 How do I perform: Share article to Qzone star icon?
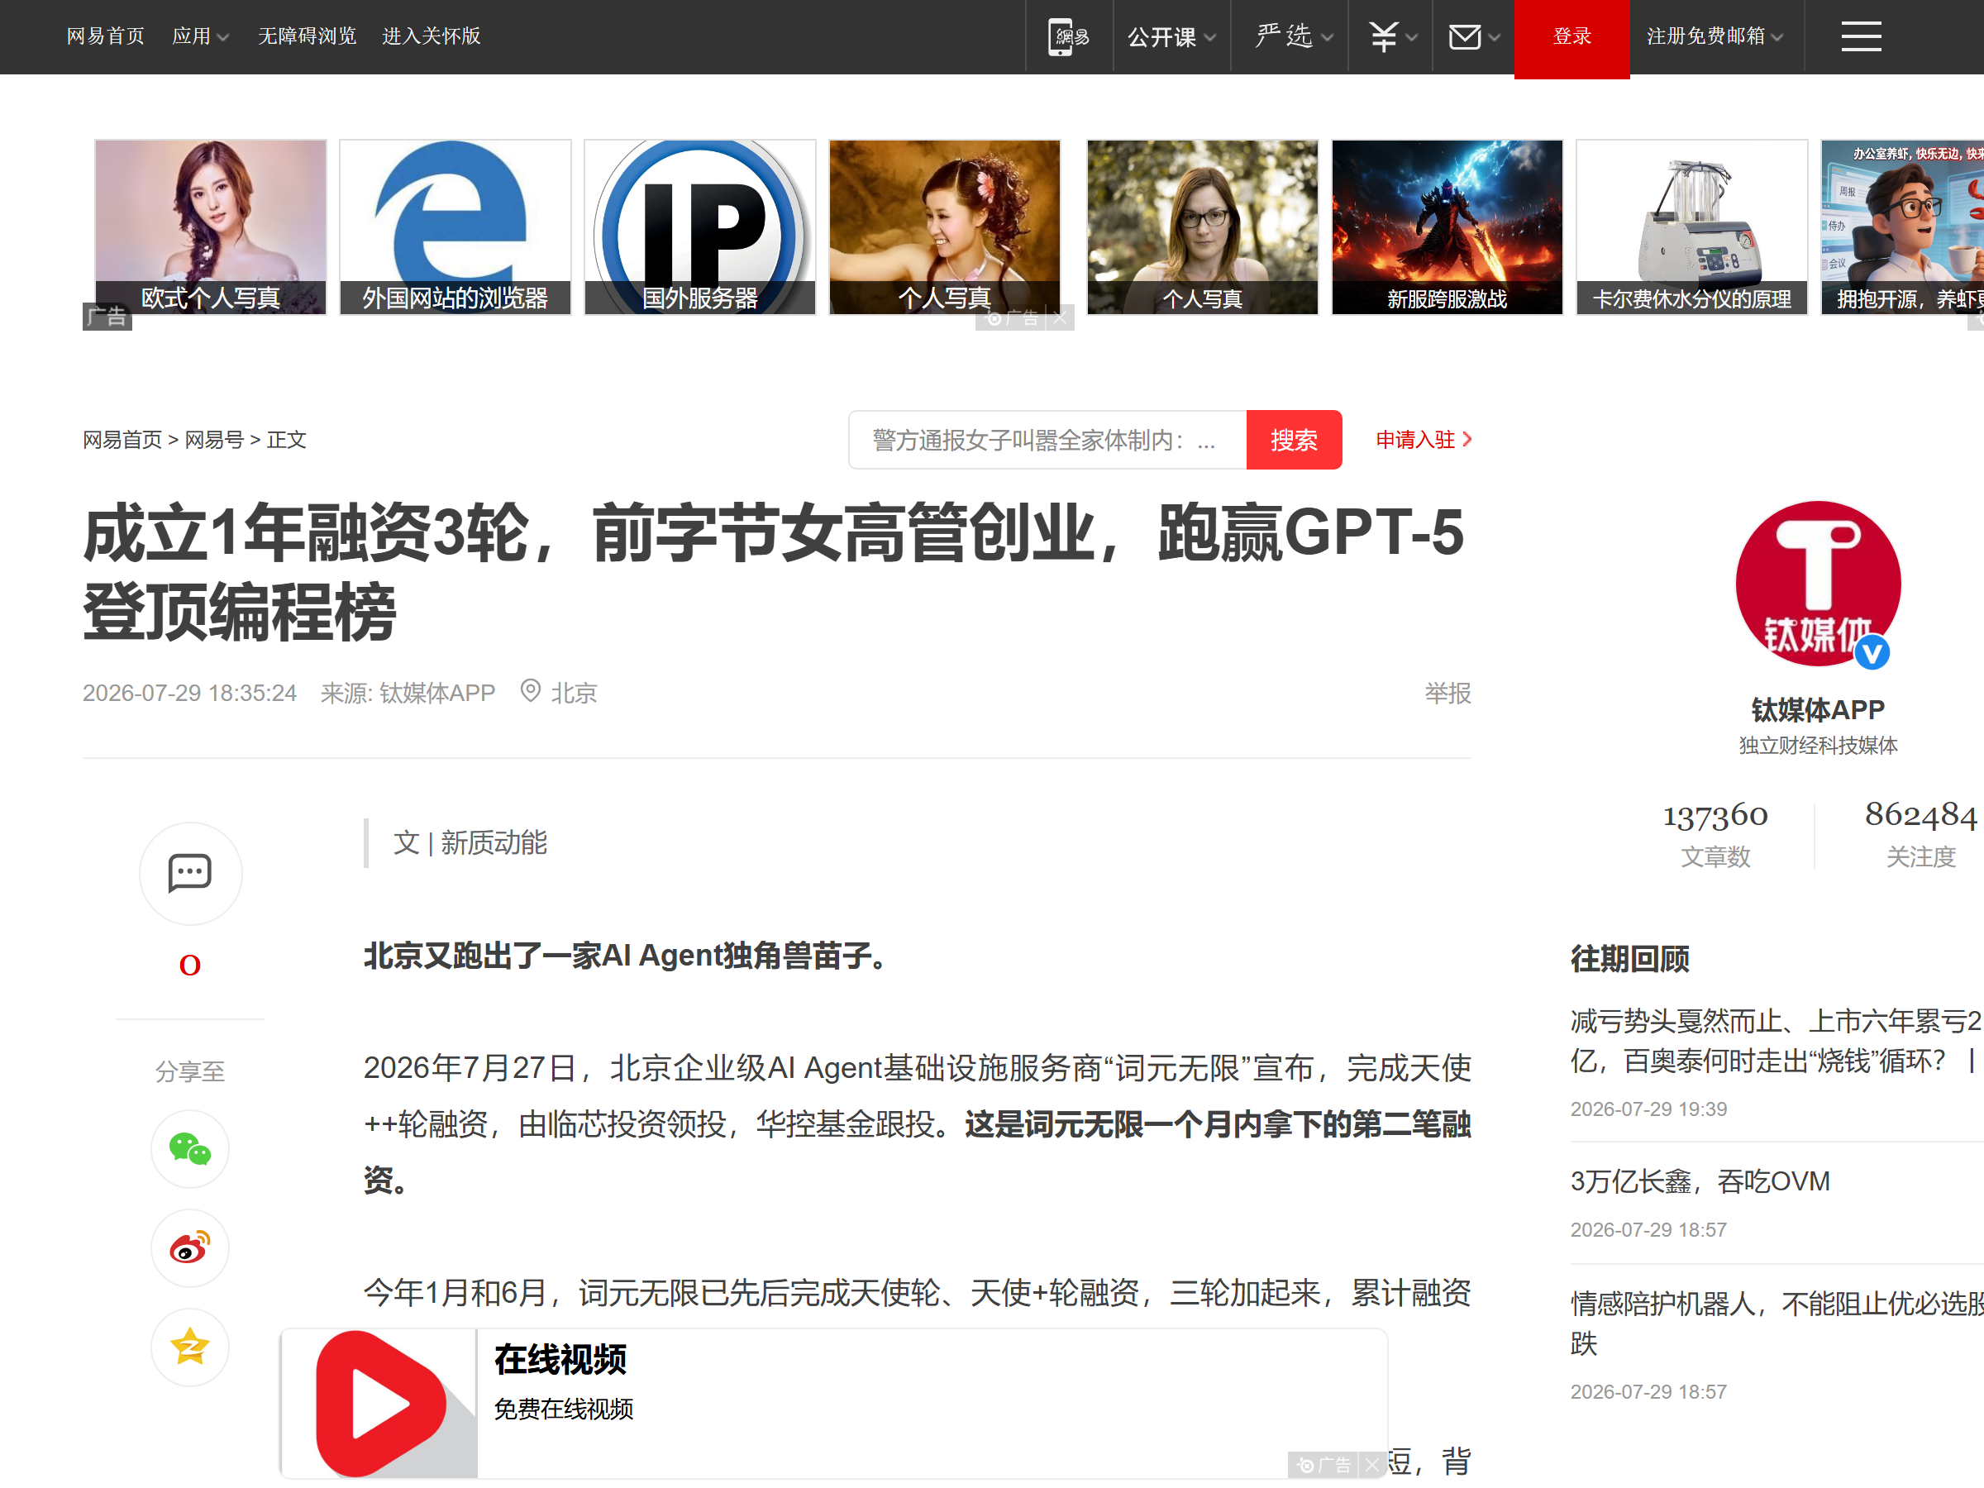pyautogui.click(x=190, y=1347)
